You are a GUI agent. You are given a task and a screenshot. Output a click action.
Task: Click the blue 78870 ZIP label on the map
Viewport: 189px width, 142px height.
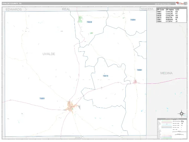point(105,76)
